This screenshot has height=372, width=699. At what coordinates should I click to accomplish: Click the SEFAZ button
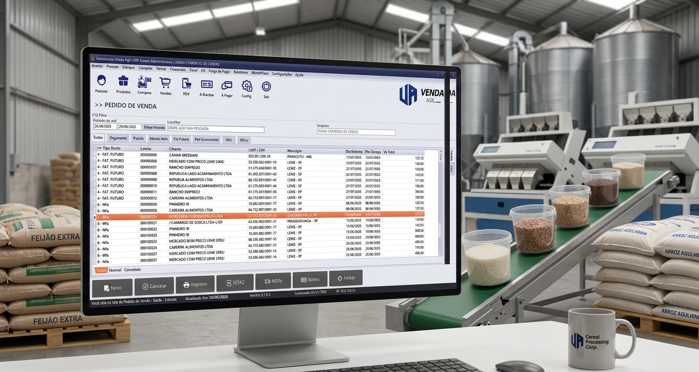point(235,282)
